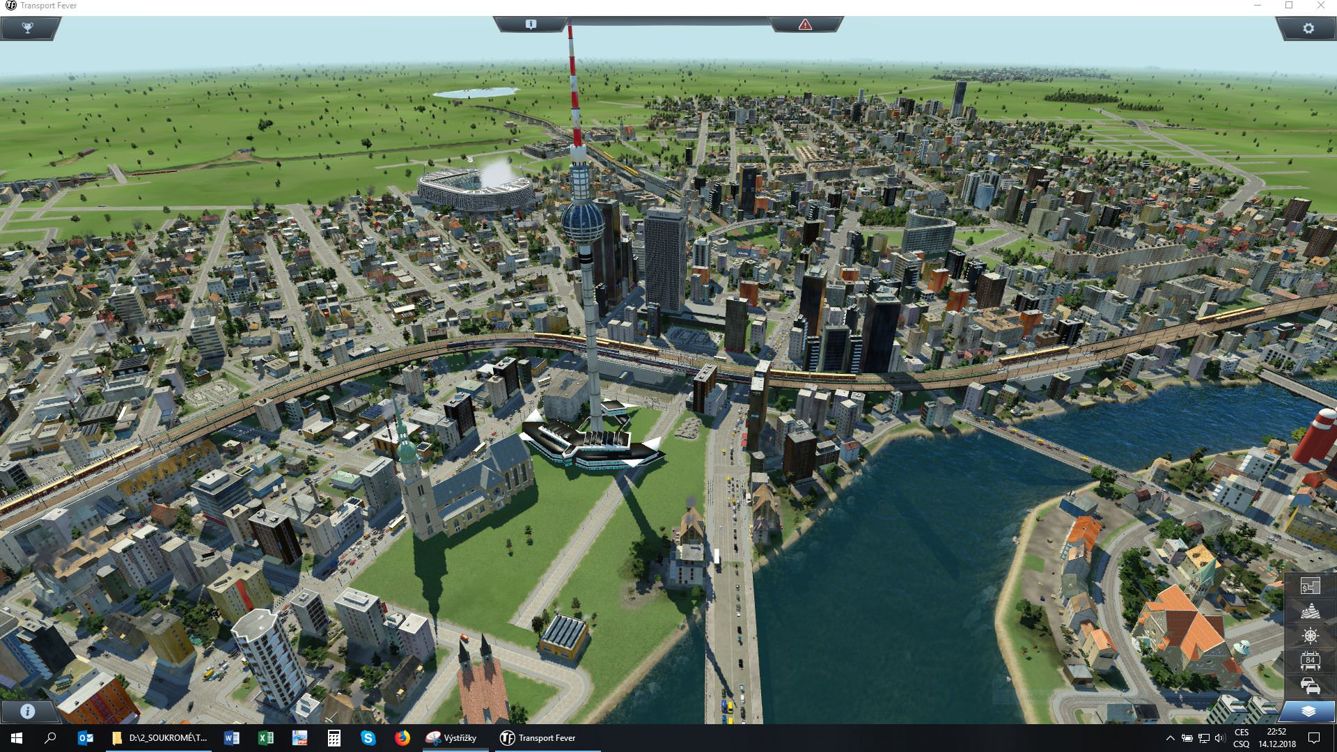Show hidden system tray icons

coord(1170,738)
